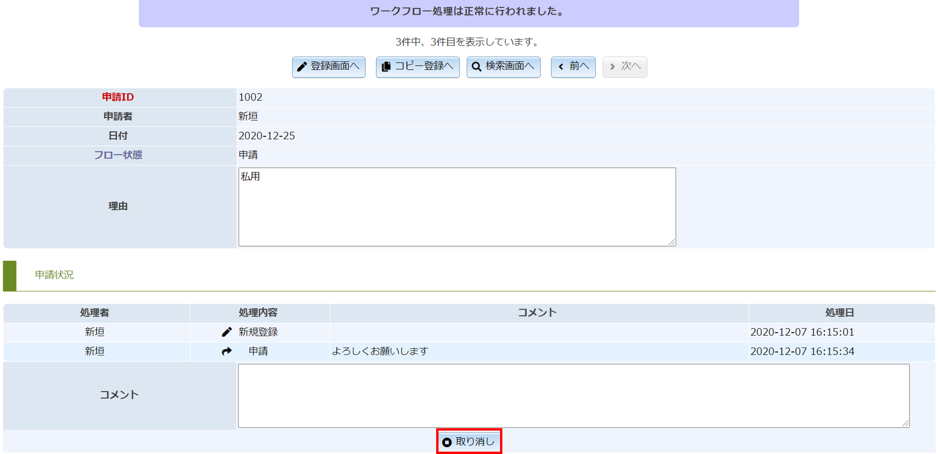Click the フロー状態 label
Screen dimensions: 939x454
tap(118, 155)
